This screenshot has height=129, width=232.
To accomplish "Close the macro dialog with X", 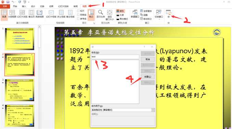I will tap(152, 47).
